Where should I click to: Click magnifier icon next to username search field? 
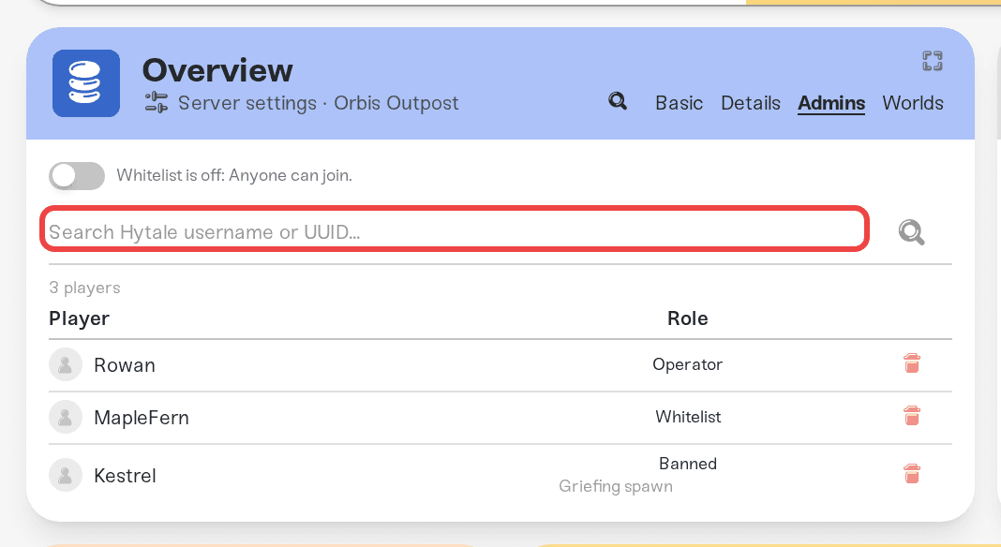pyautogui.click(x=911, y=232)
